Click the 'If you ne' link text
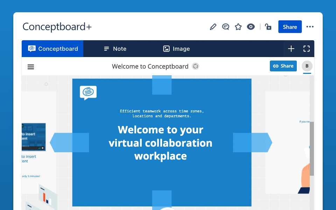The image size is (336, 210). click(304, 121)
